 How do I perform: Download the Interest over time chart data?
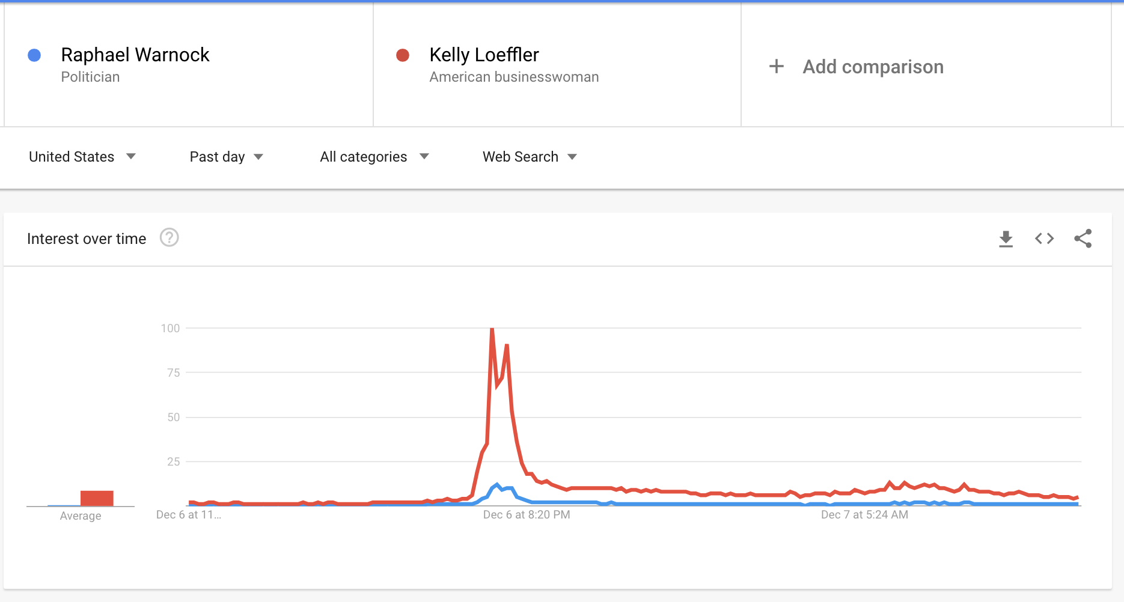[1006, 239]
